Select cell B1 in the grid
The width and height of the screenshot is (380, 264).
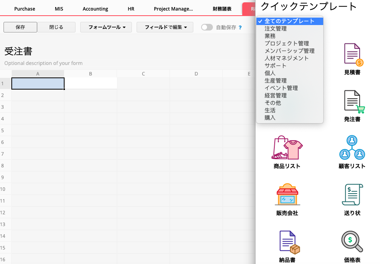coord(90,83)
